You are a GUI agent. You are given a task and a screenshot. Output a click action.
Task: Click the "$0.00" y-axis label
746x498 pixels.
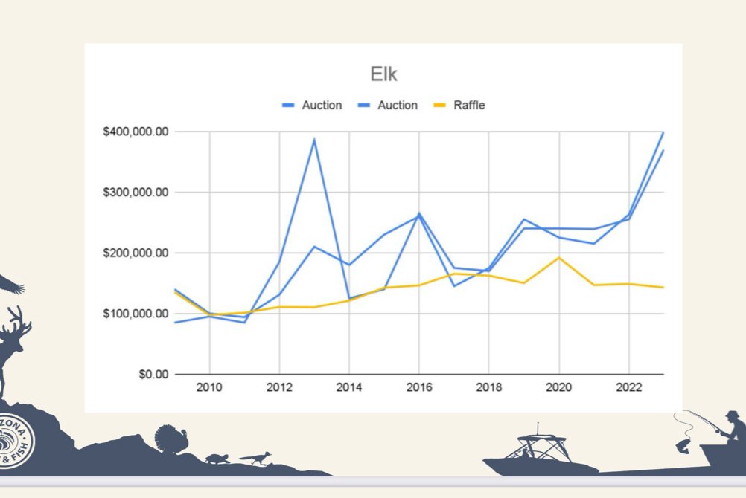click(x=153, y=375)
